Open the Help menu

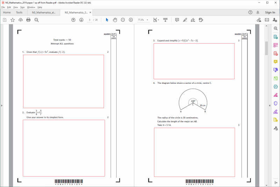[x=40, y=7]
